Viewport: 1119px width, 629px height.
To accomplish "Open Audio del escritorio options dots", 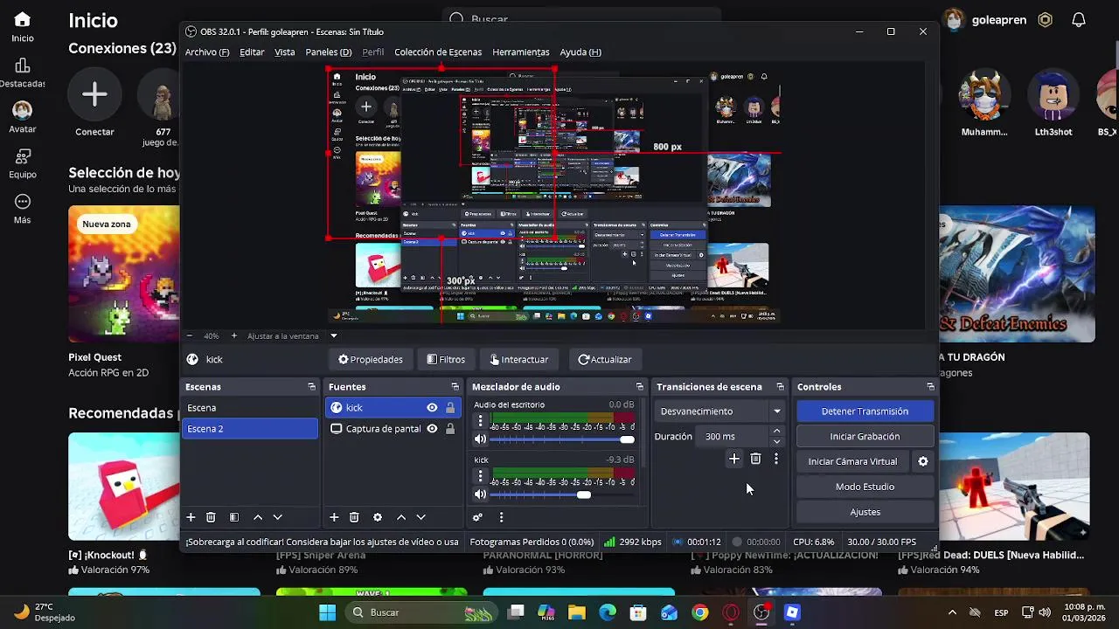I will coord(480,421).
